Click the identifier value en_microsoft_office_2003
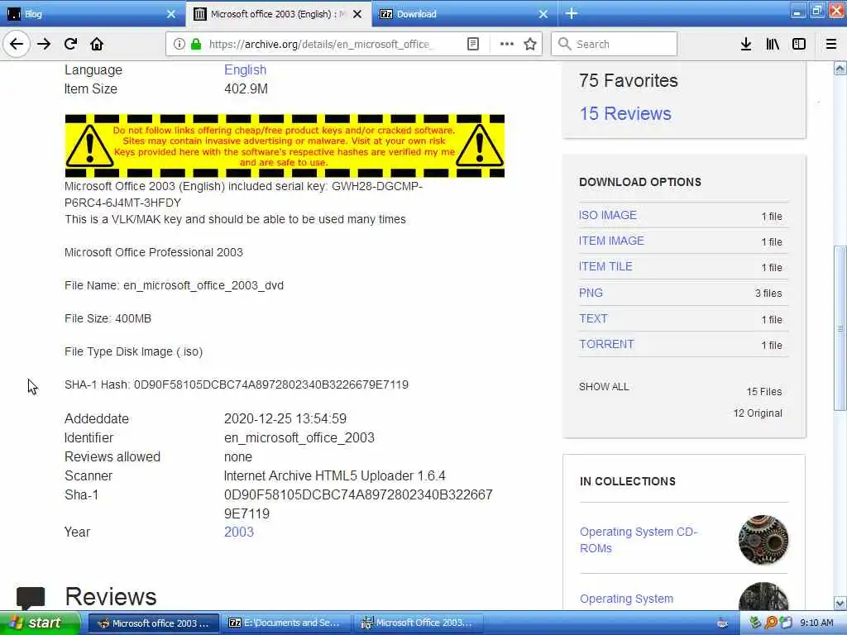 (x=299, y=437)
